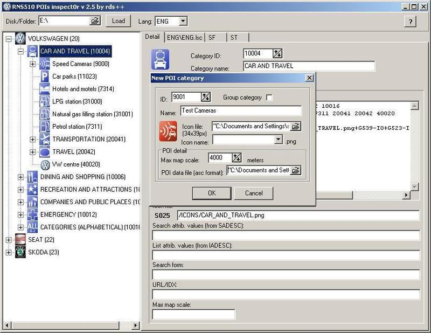Click the Max map scale spinner
The height and width of the screenshot is (333, 431).
coord(237,157)
